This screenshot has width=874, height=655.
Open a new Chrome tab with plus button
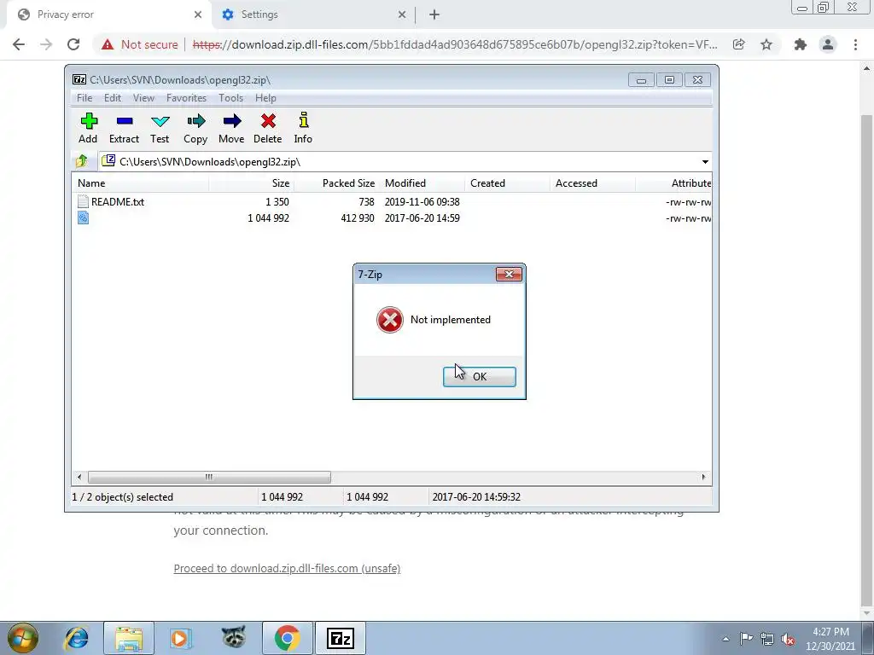434,14
